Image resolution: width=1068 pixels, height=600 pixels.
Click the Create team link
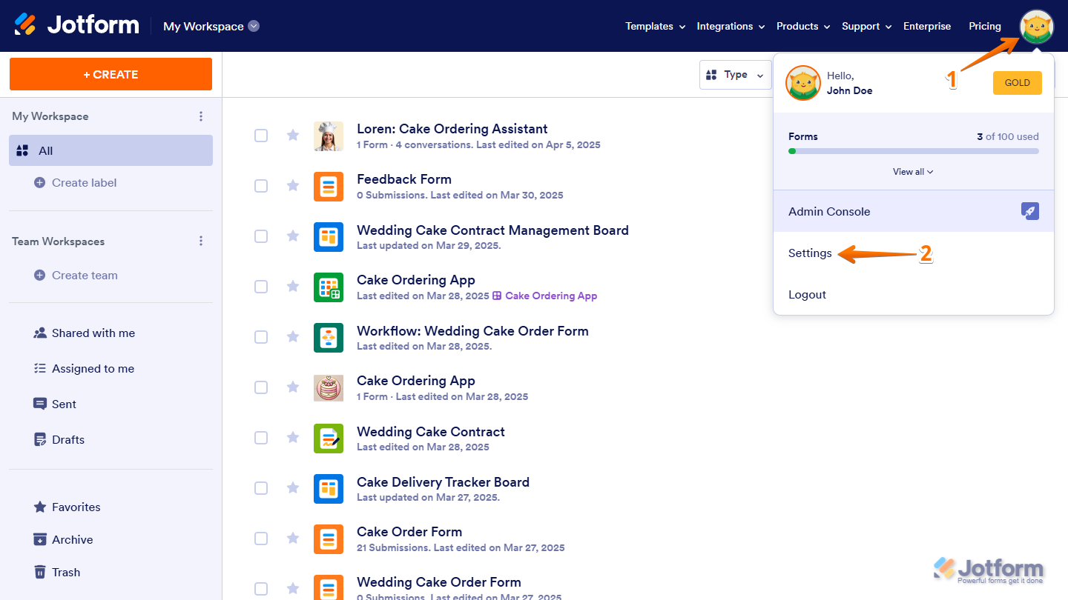click(x=85, y=276)
